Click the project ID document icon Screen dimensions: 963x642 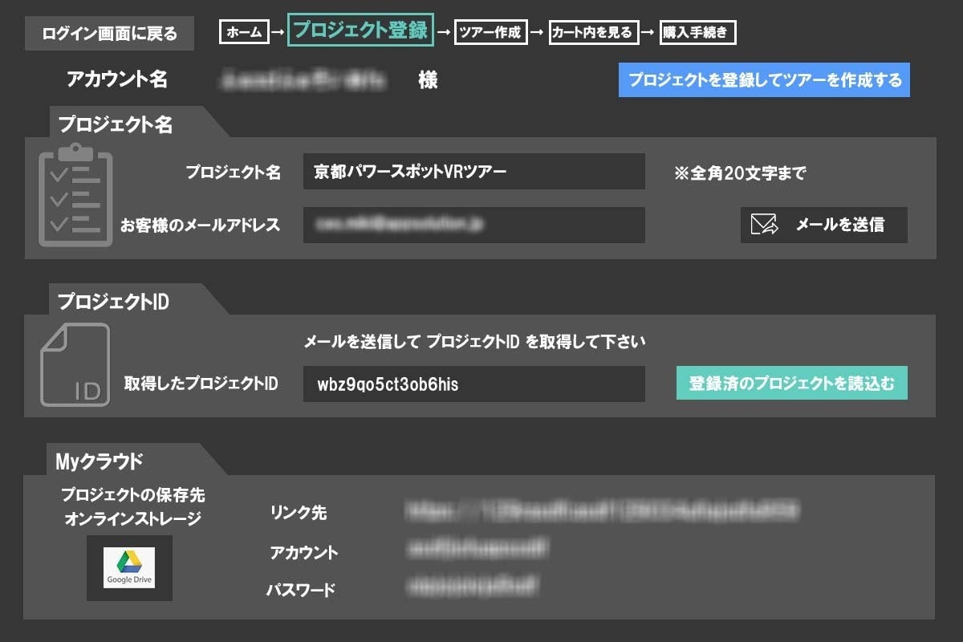(75, 364)
